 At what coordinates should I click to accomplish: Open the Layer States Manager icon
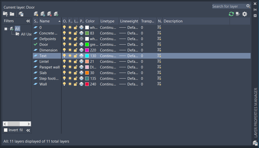[x=21, y=14]
